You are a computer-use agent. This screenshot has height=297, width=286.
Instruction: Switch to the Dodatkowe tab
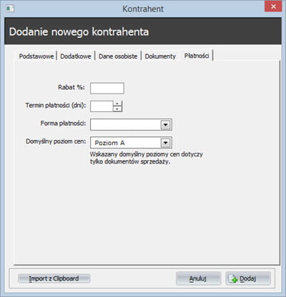[x=76, y=56]
